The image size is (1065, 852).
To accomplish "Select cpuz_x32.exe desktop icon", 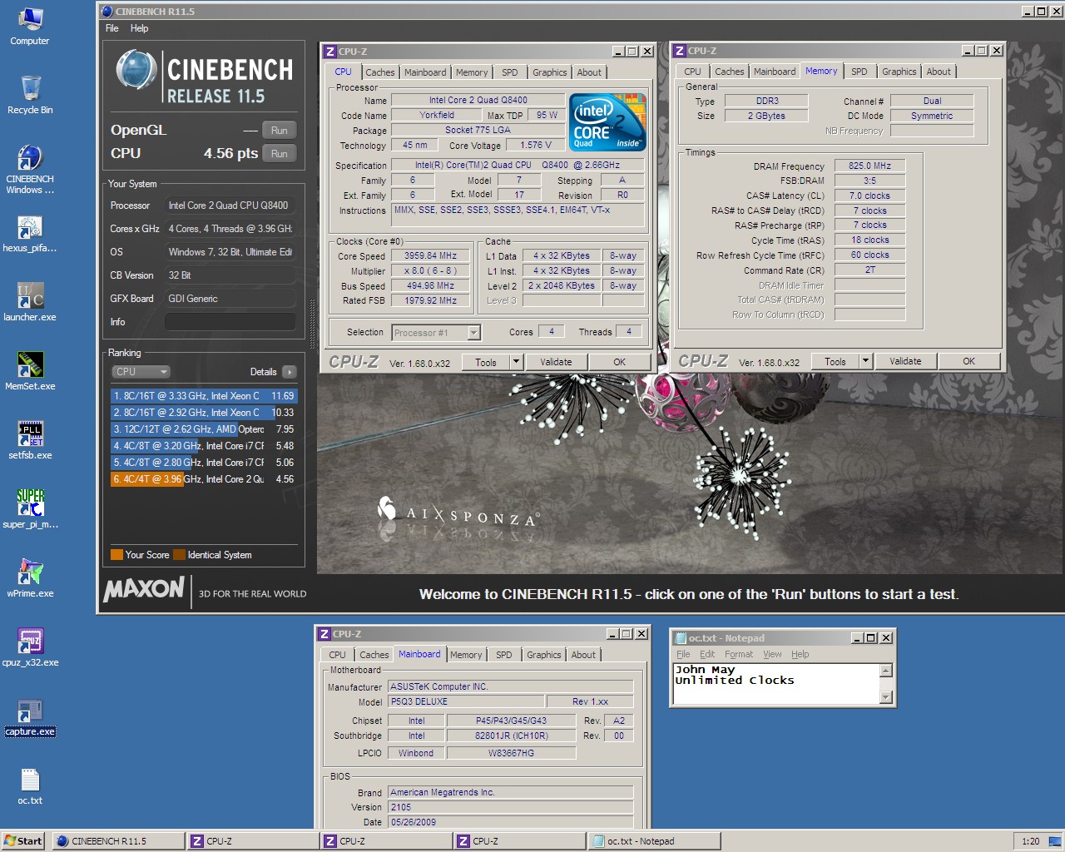I will click(30, 648).
